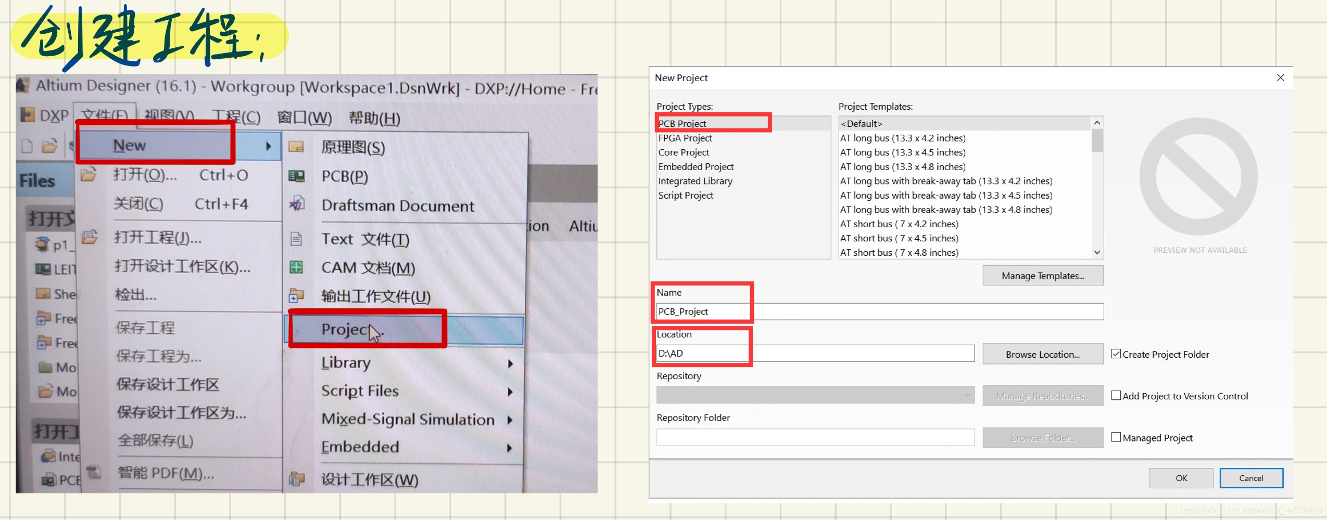1327x520 pixels.
Task: Close the New Project dialog
Action: [1281, 77]
